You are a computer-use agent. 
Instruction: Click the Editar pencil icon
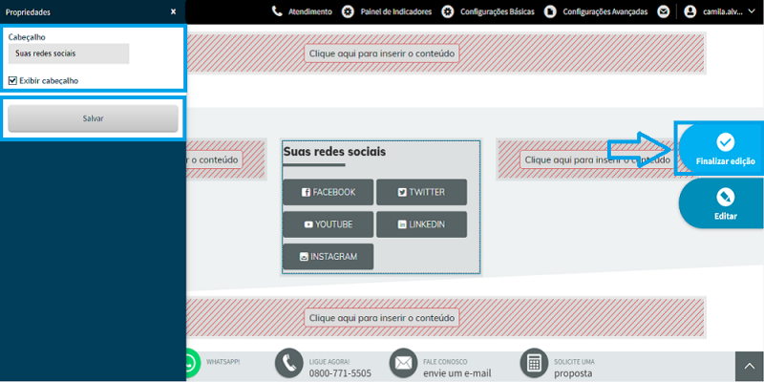pos(726,198)
